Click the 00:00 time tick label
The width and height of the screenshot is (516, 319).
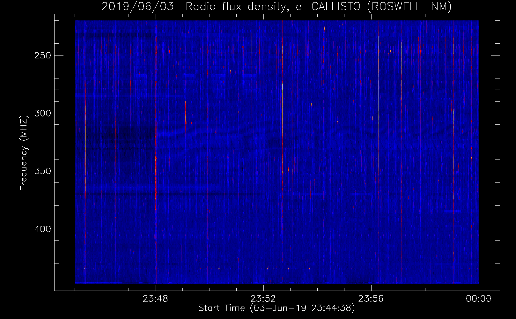(479, 299)
